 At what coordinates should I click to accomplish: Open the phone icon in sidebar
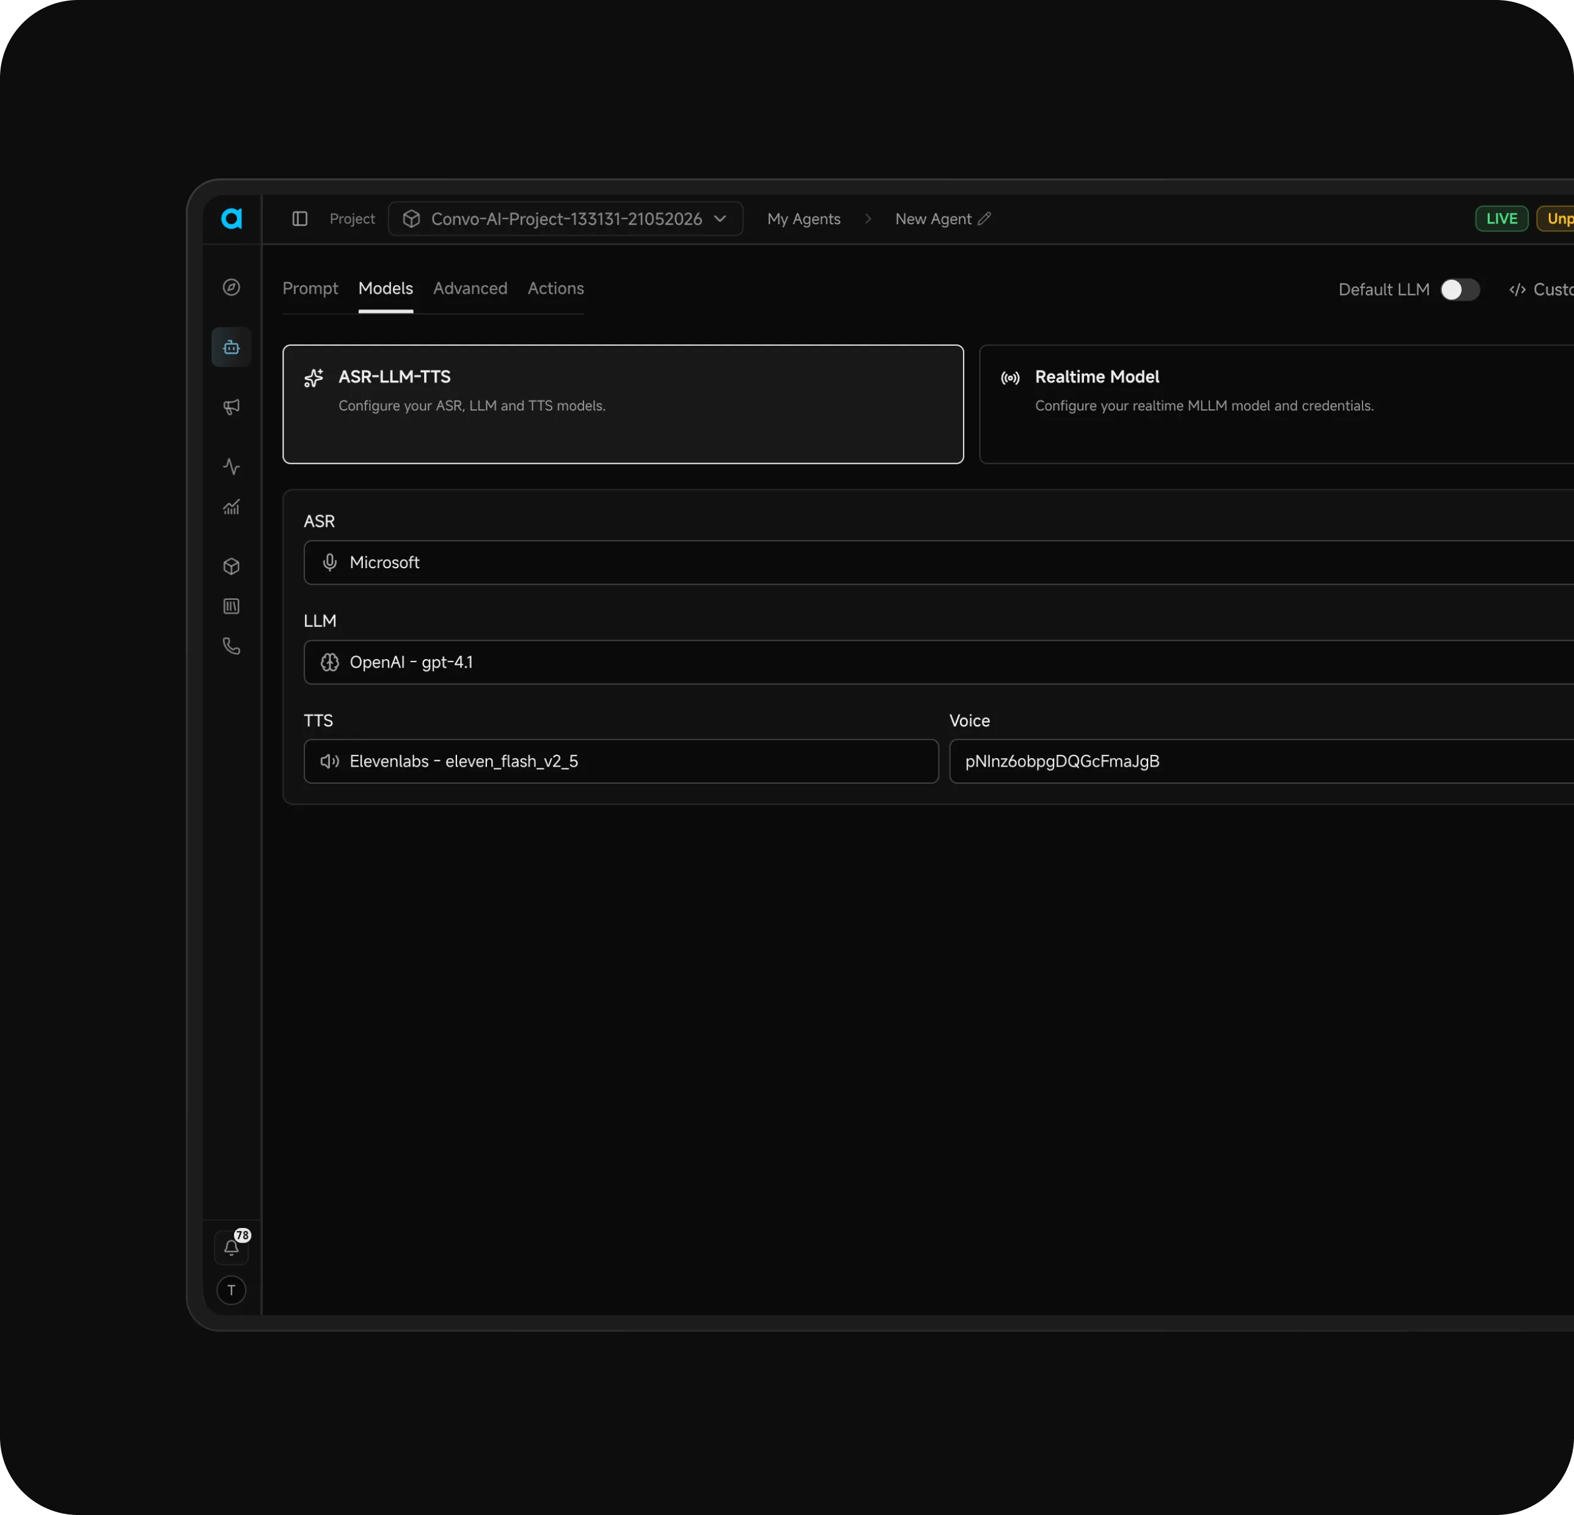tap(232, 646)
